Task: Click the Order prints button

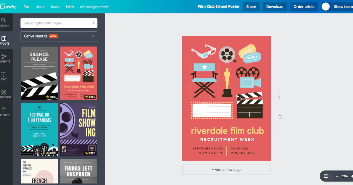Action: coord(304,6)
